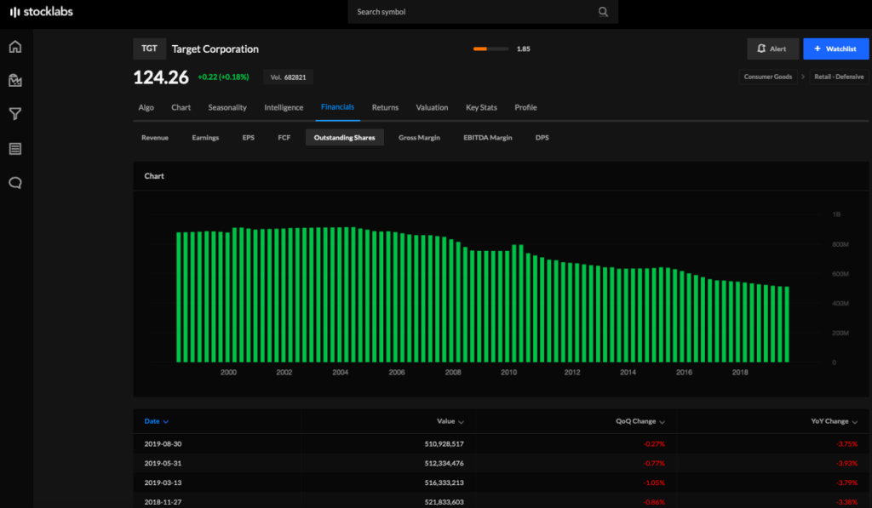Switch to the Intelligence tab
Screen dimensions: 872x508
(284, 107)
